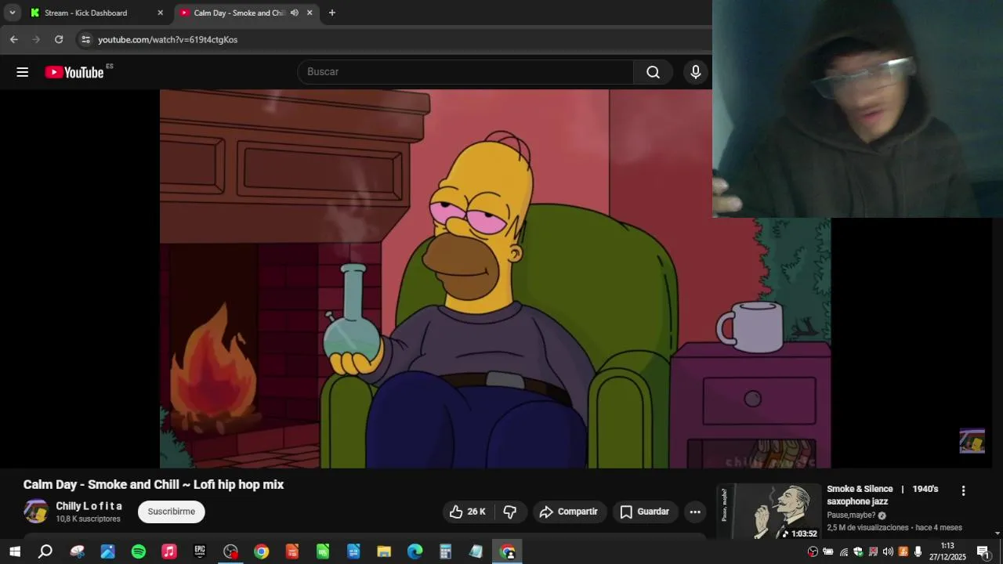Open the Notepad taskbar icon
1003x564 pixels.
[x=476, y=551]
